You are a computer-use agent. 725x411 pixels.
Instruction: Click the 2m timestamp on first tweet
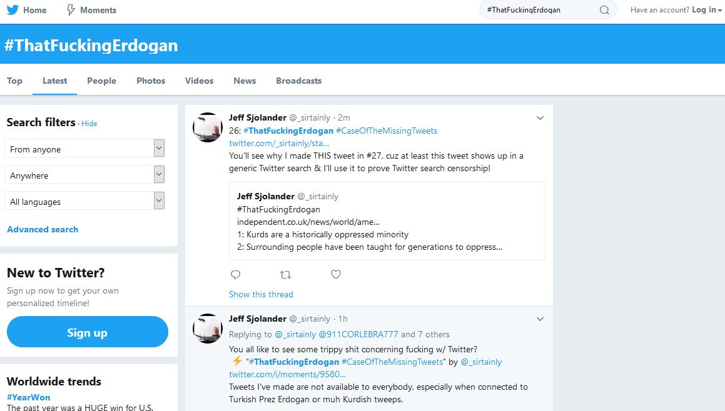(344, 117)
